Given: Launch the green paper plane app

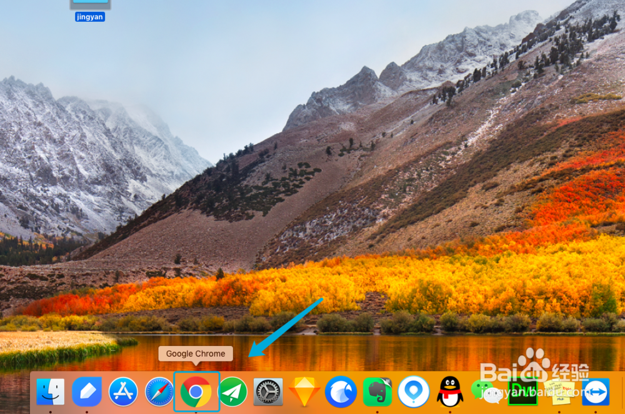Looking at the screenshot, I should 232,392.
